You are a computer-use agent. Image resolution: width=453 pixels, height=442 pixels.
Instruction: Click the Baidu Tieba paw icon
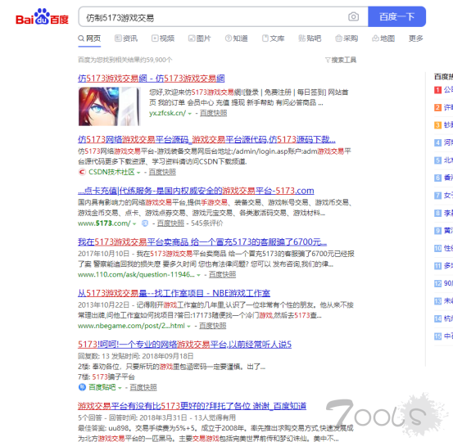(82, 387)
